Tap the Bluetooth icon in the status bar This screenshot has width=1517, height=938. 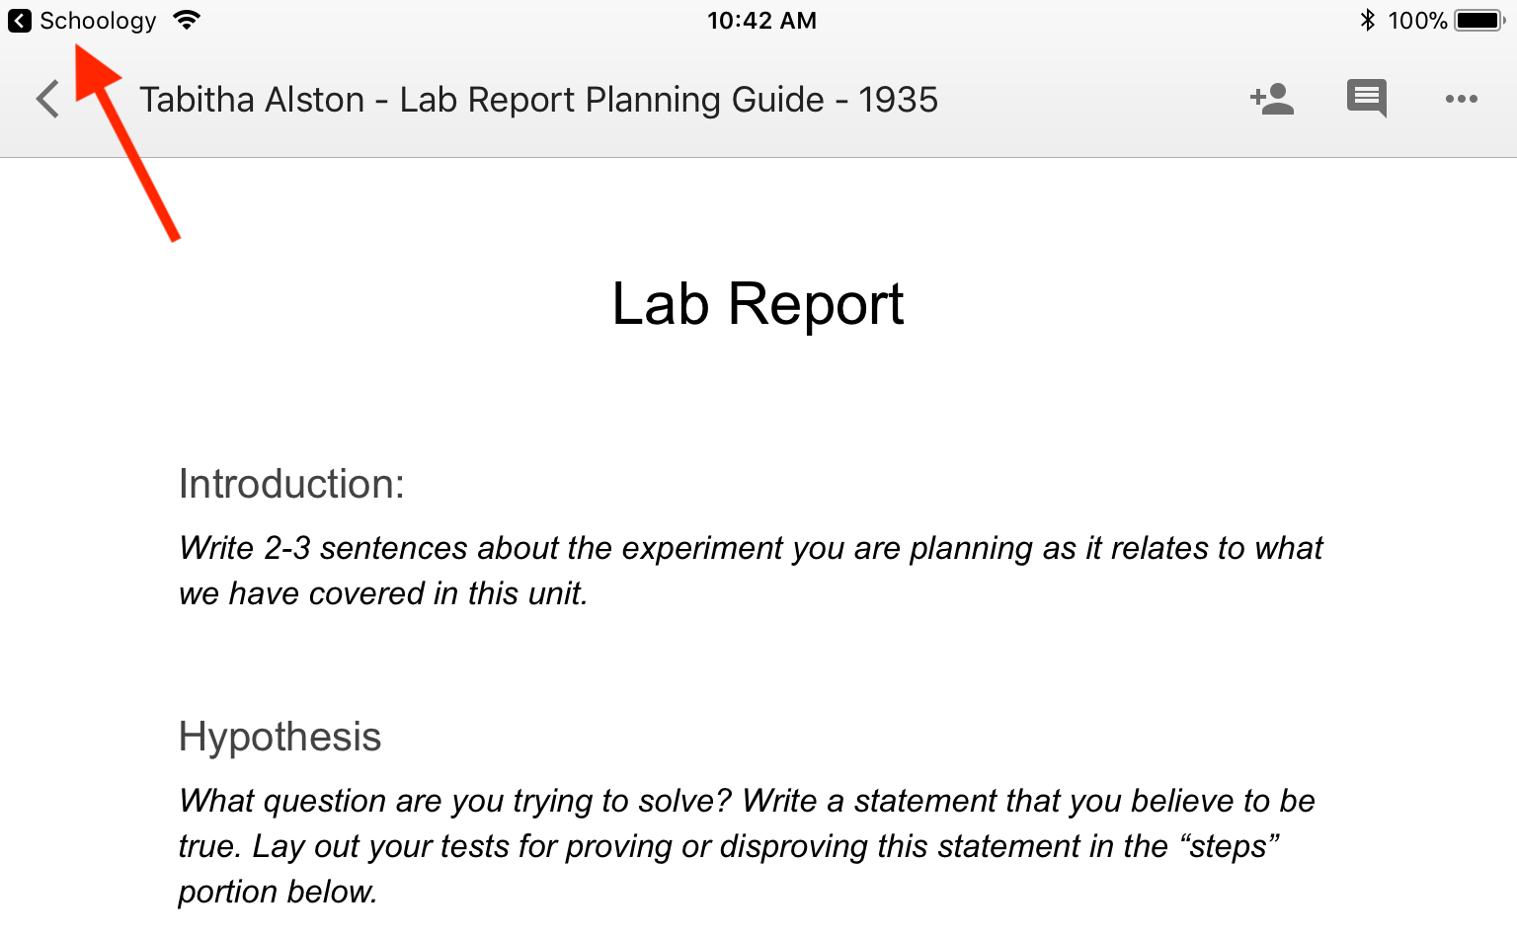(1368, 20)
